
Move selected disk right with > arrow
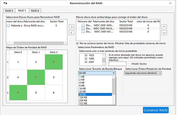click(x=72, y=27)
